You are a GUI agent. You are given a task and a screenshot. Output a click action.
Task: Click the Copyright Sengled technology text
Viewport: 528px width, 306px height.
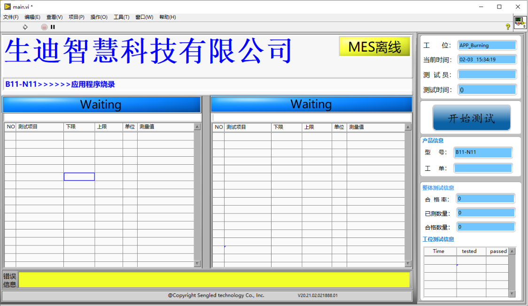coord(216,295)
